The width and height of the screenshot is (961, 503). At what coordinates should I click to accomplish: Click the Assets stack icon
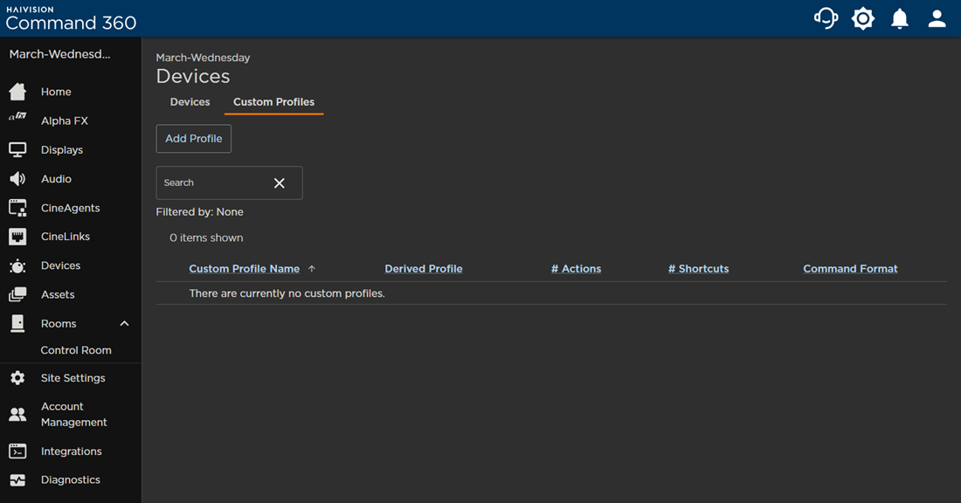[x=17, y=294]
